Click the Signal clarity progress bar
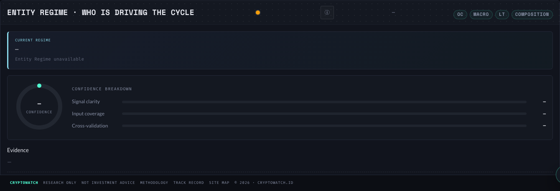 [x=324, y=102]
